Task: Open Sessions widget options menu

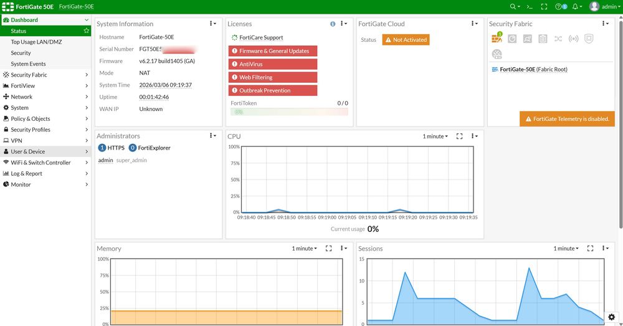Action: [605, 248]
